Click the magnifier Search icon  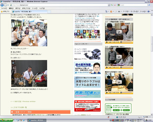(149, 5)
